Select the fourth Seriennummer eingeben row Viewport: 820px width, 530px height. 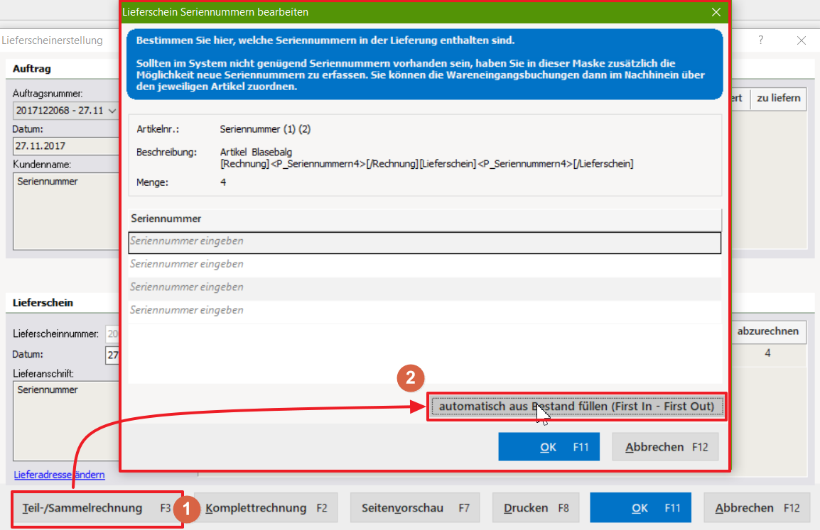tap(425, 311)
